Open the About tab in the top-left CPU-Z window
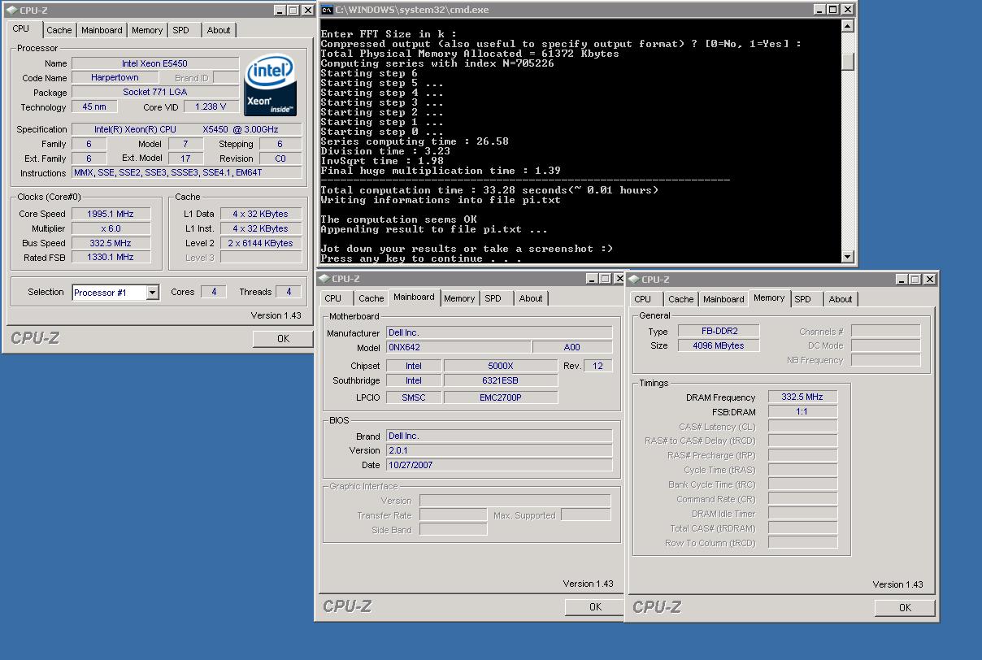Screen dimensions: 982x660 pos(219,30)
